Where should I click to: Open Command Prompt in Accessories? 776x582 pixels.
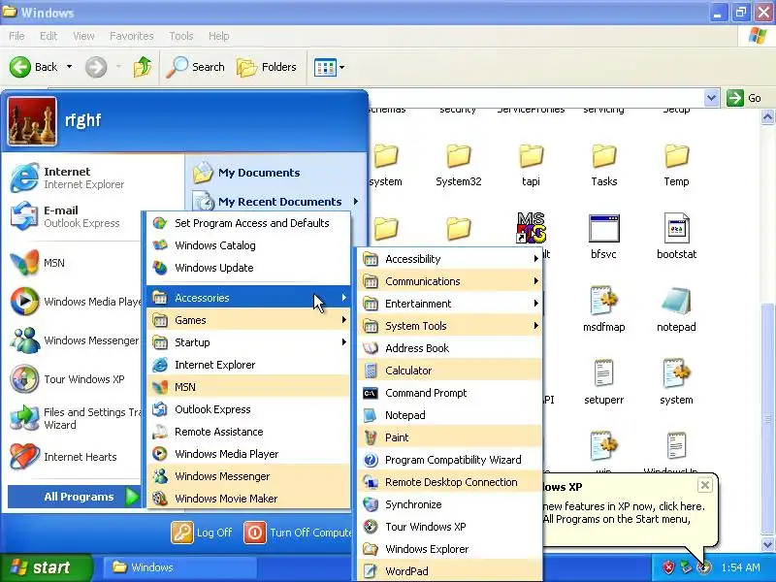(x=449, y=393)
